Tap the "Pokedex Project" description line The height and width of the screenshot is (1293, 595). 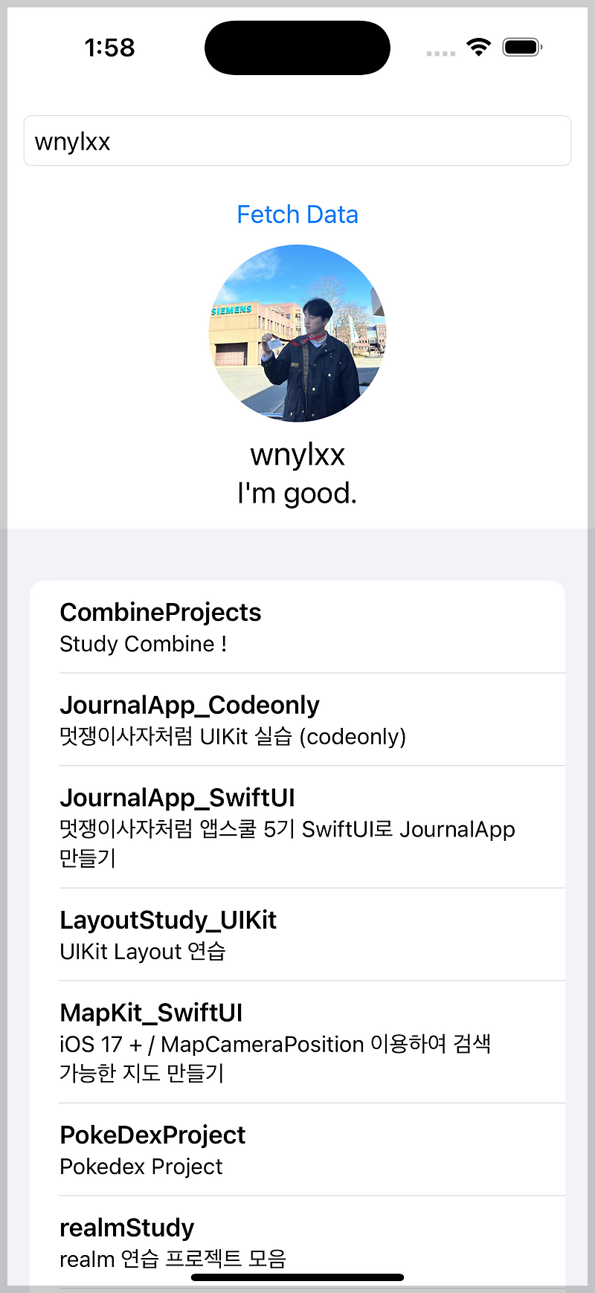point(141,1167)
